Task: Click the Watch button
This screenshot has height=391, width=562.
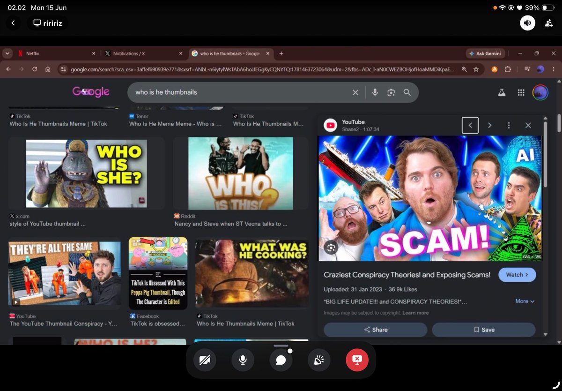Action: [x=517, y=275]
